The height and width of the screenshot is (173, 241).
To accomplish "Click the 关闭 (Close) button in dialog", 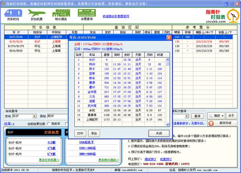I will point(159,133).
